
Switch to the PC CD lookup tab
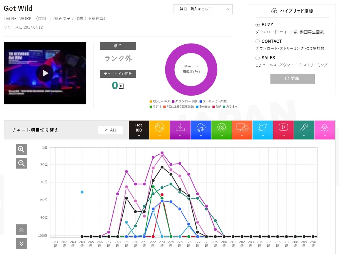[x=242, y=130]
